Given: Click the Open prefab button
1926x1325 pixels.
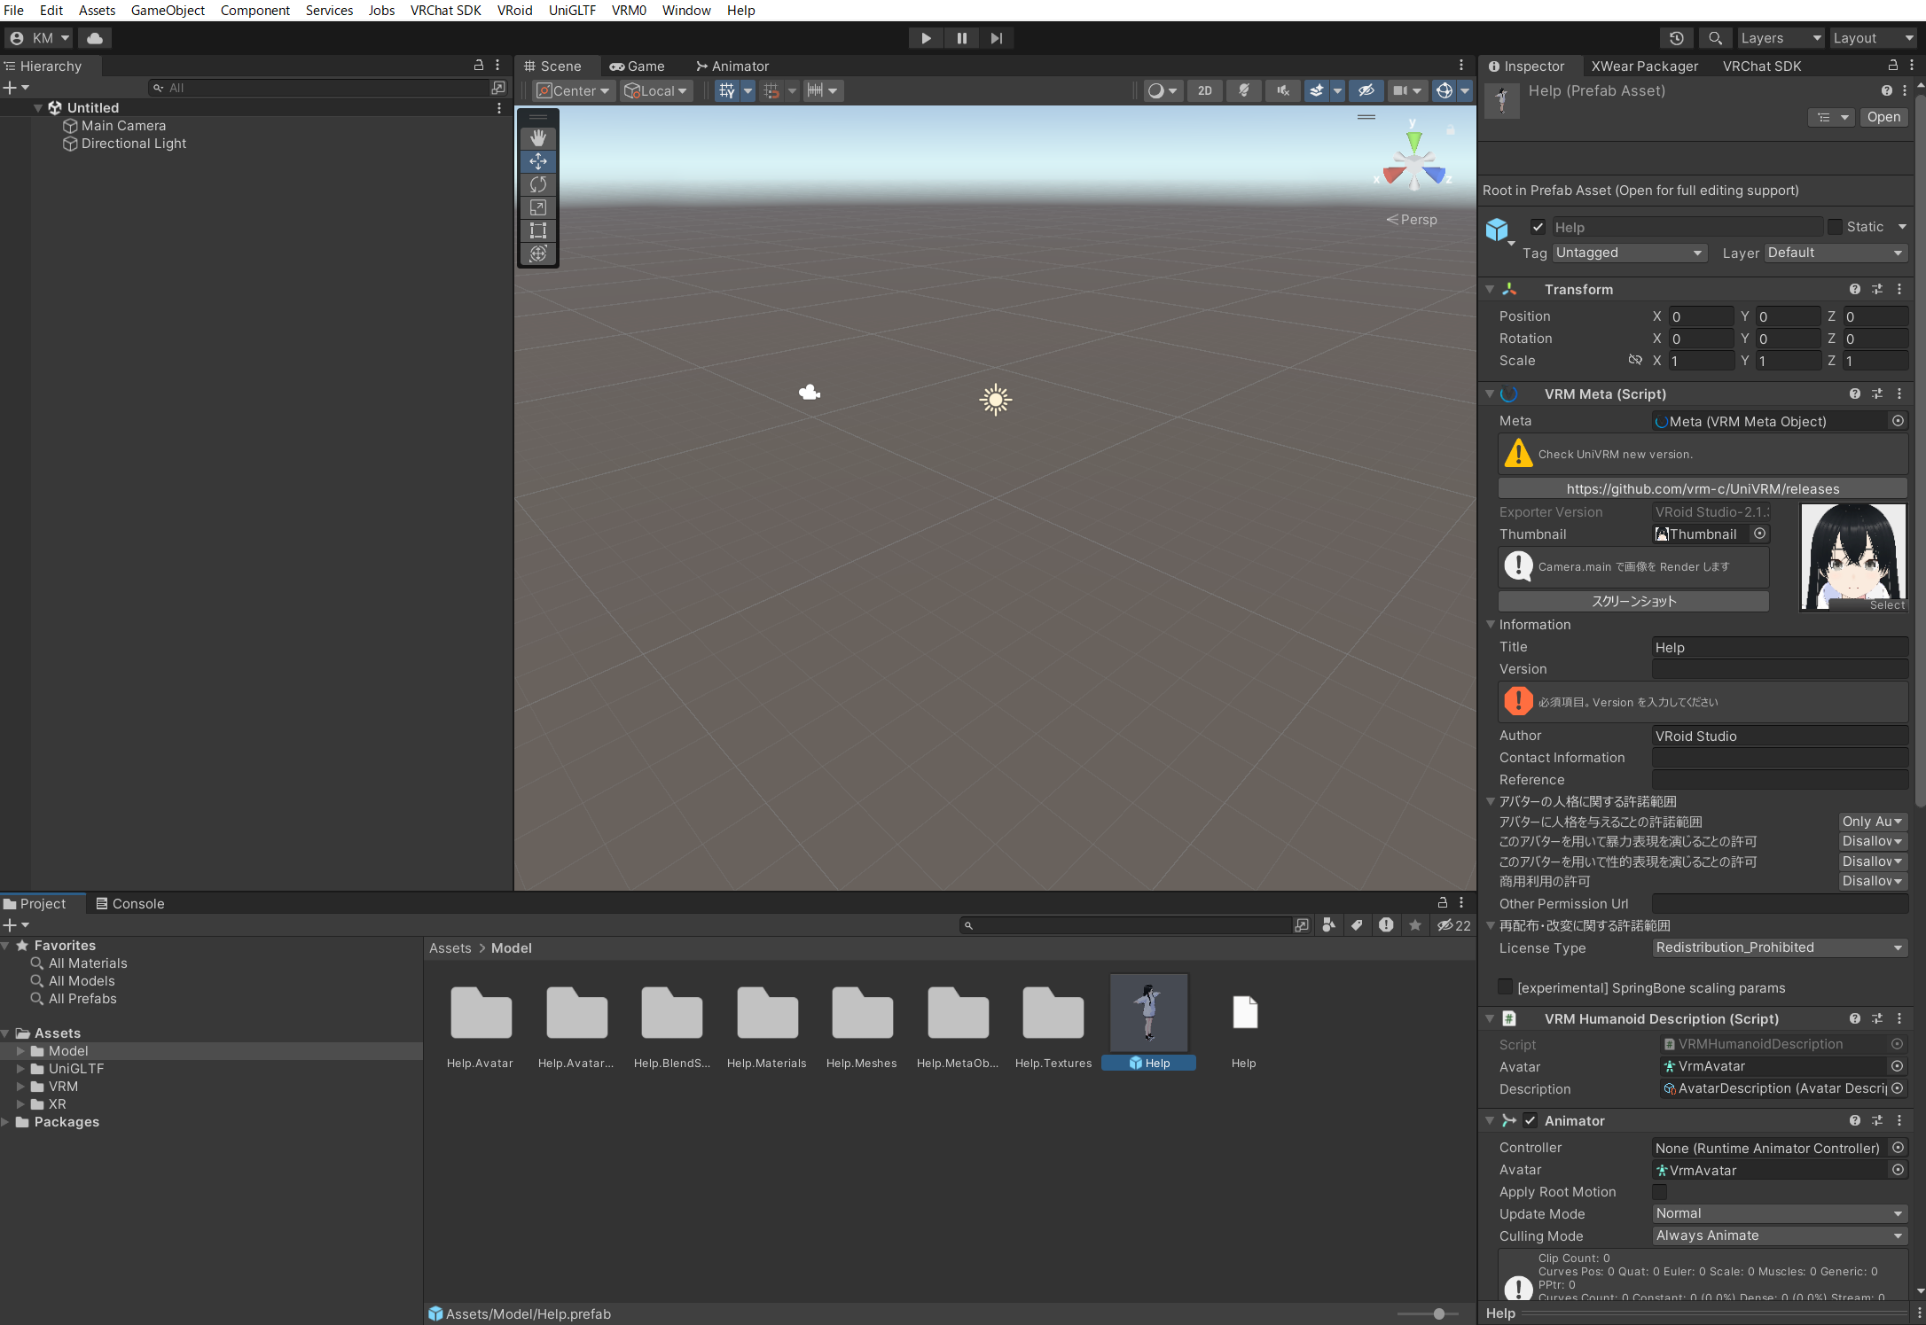Looking at the screenshot, I should [1883, 117].
